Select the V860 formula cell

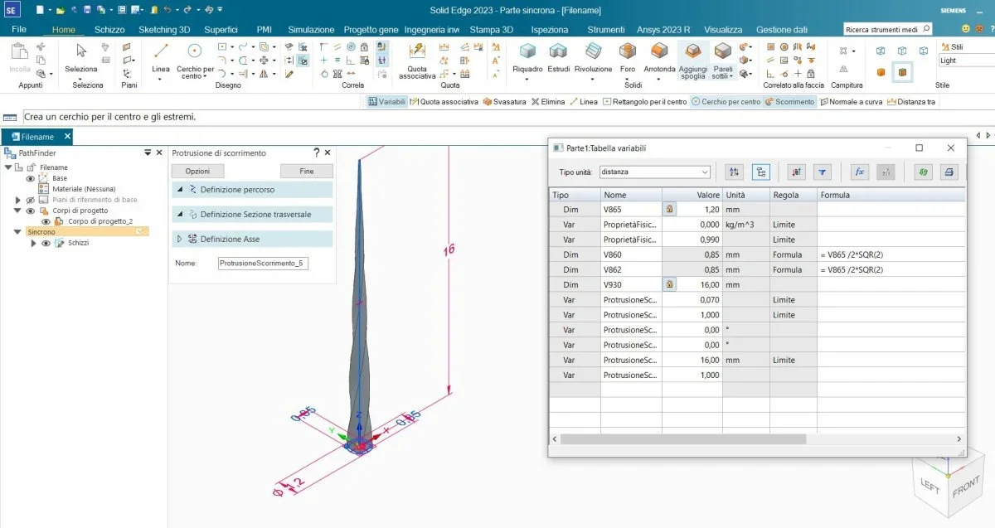click(x=891, y=254)
